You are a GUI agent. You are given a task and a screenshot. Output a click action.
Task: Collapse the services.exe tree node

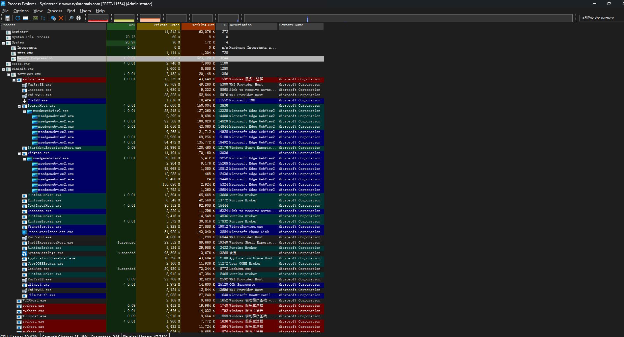pos(9,75)
